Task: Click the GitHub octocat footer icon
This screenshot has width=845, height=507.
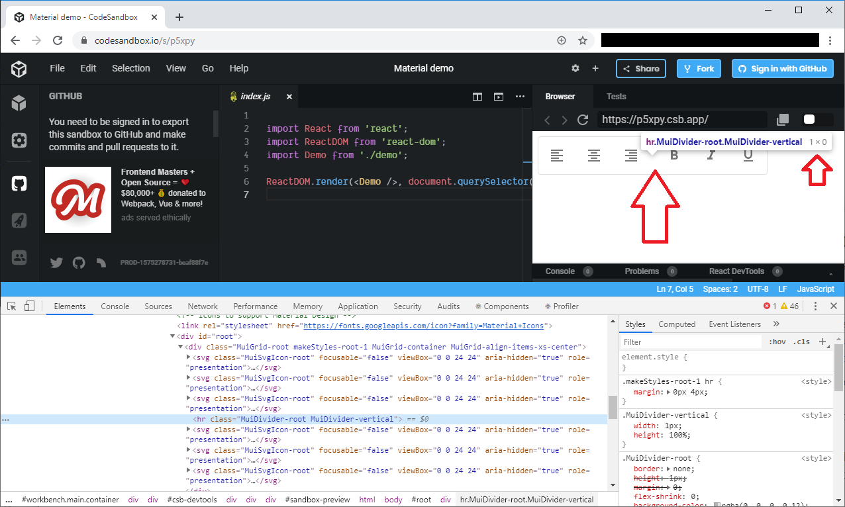Action: click(79, 263)
